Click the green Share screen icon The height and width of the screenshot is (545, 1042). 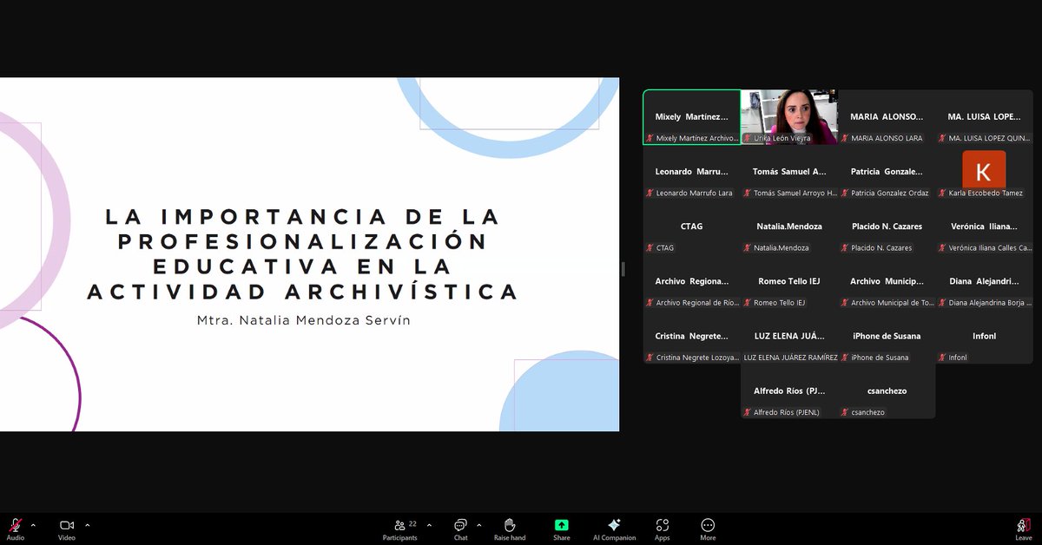562,525
